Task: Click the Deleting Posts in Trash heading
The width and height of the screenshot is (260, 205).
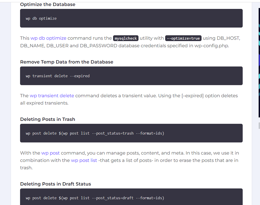Action: 48,119
